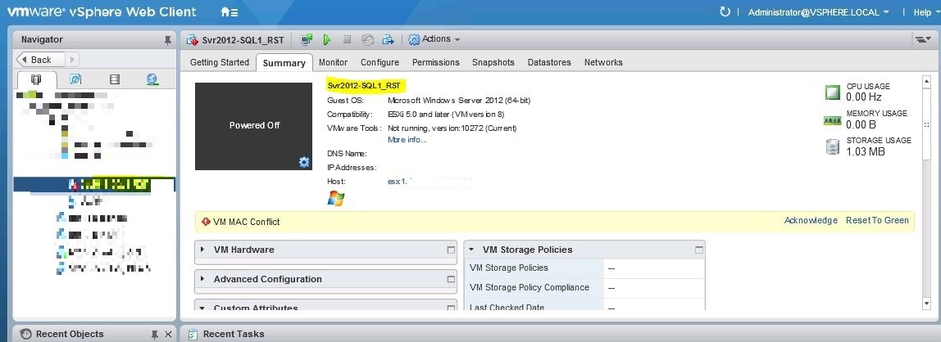Switch to the Monitor tab

click(333, 62)
